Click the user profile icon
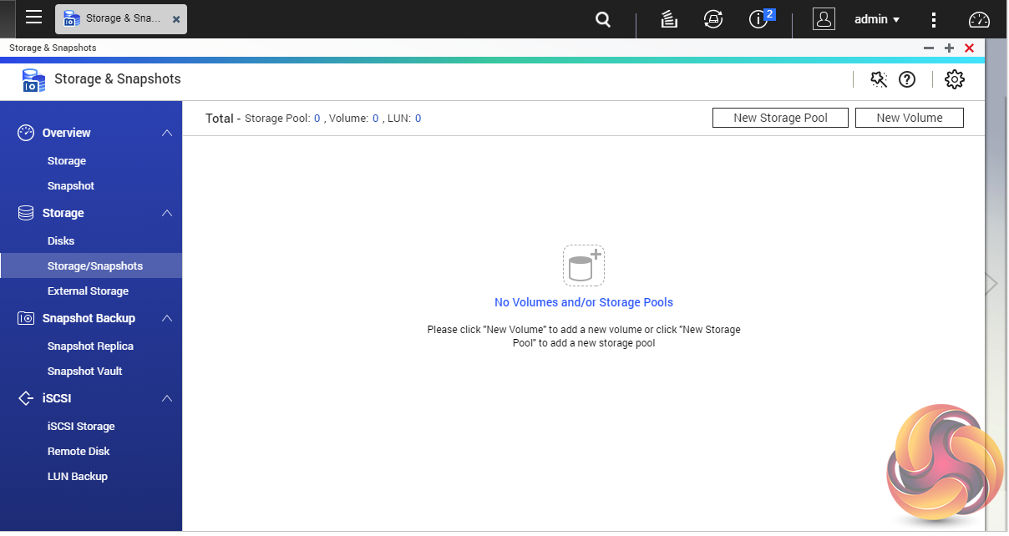This screenshot has width=1009, height=536. 824,19
